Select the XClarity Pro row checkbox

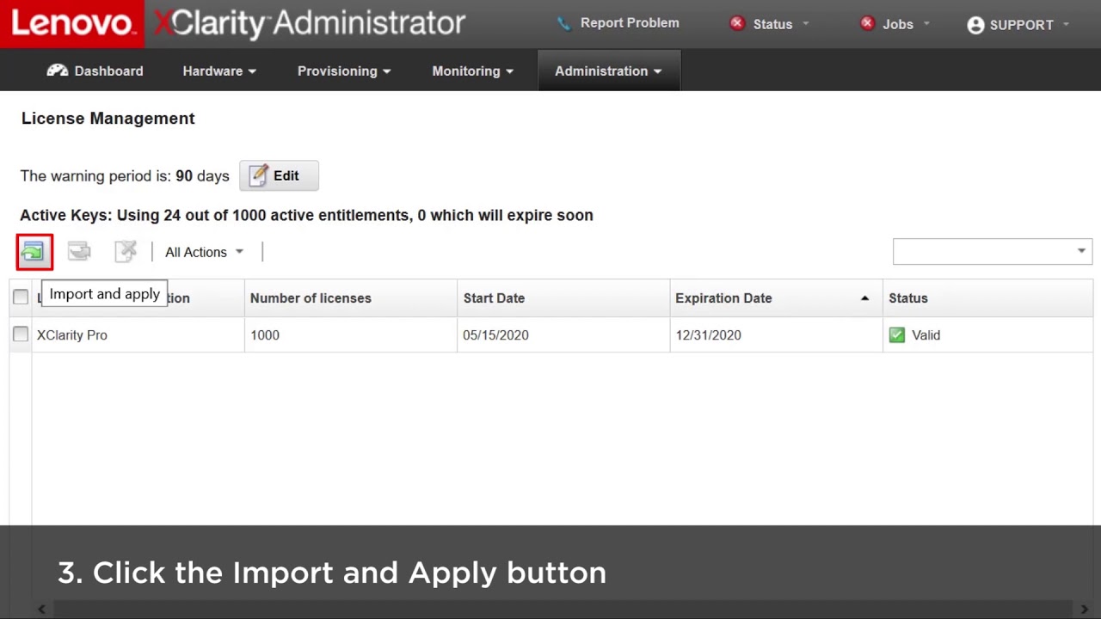pyautogui.click(x=21, y=334)
